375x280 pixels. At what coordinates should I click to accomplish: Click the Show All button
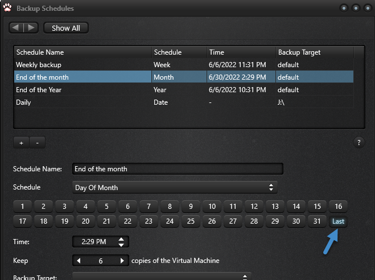click(66, 28)
